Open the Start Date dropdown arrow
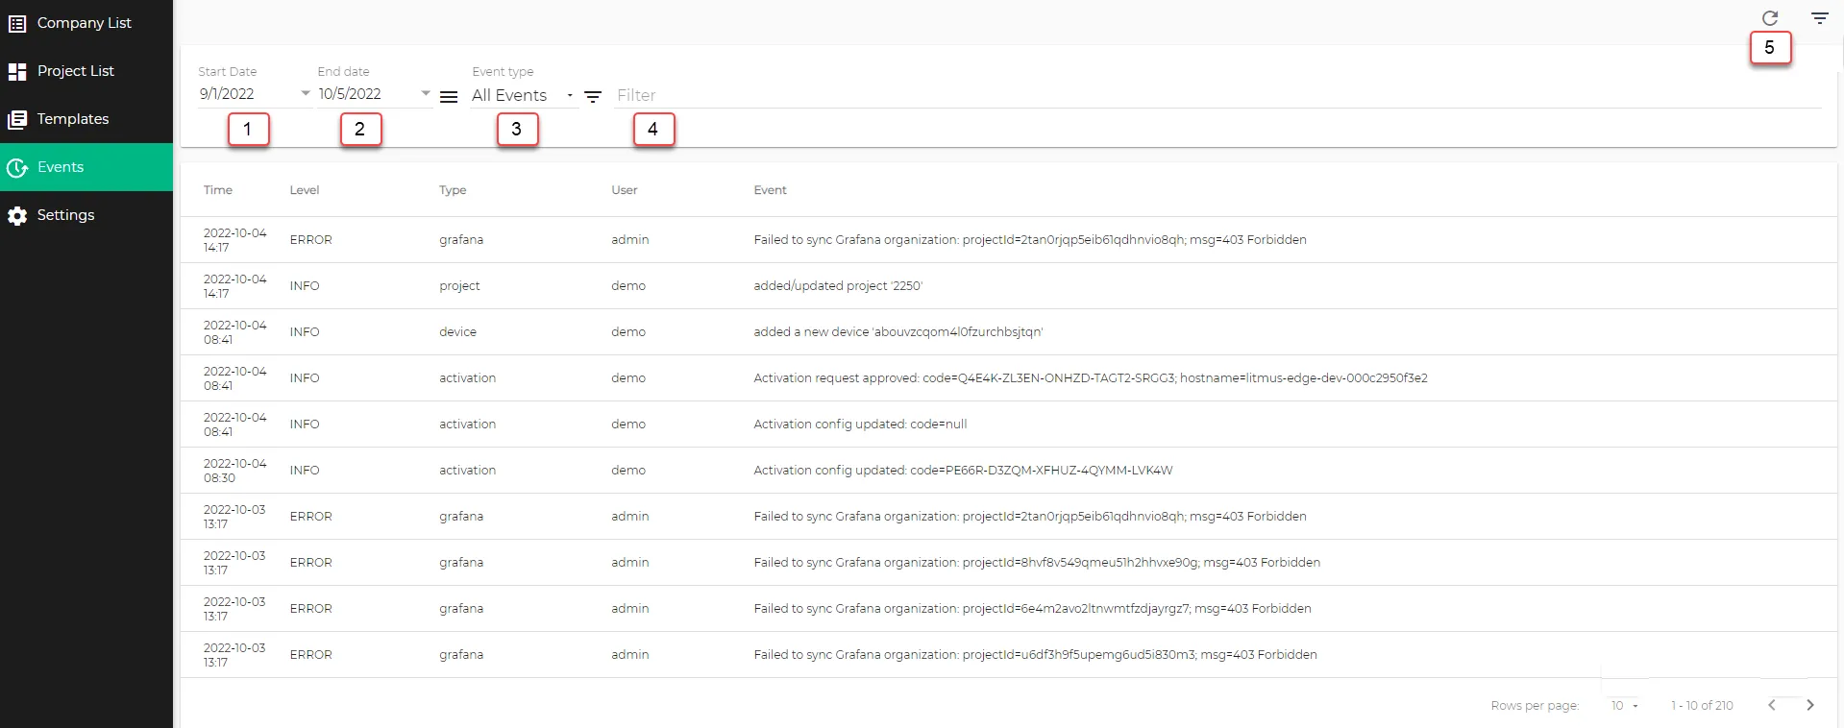 pyautogui.click(x=306, y=93)
